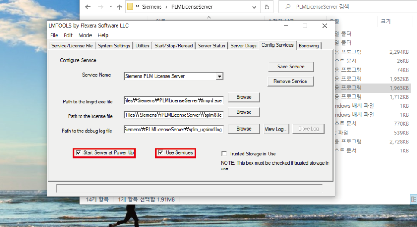Image resolution: width=417 pixels, height=227 pixels.
Task: Select the file row sized 2,728KB
Action: click(372, 142)
